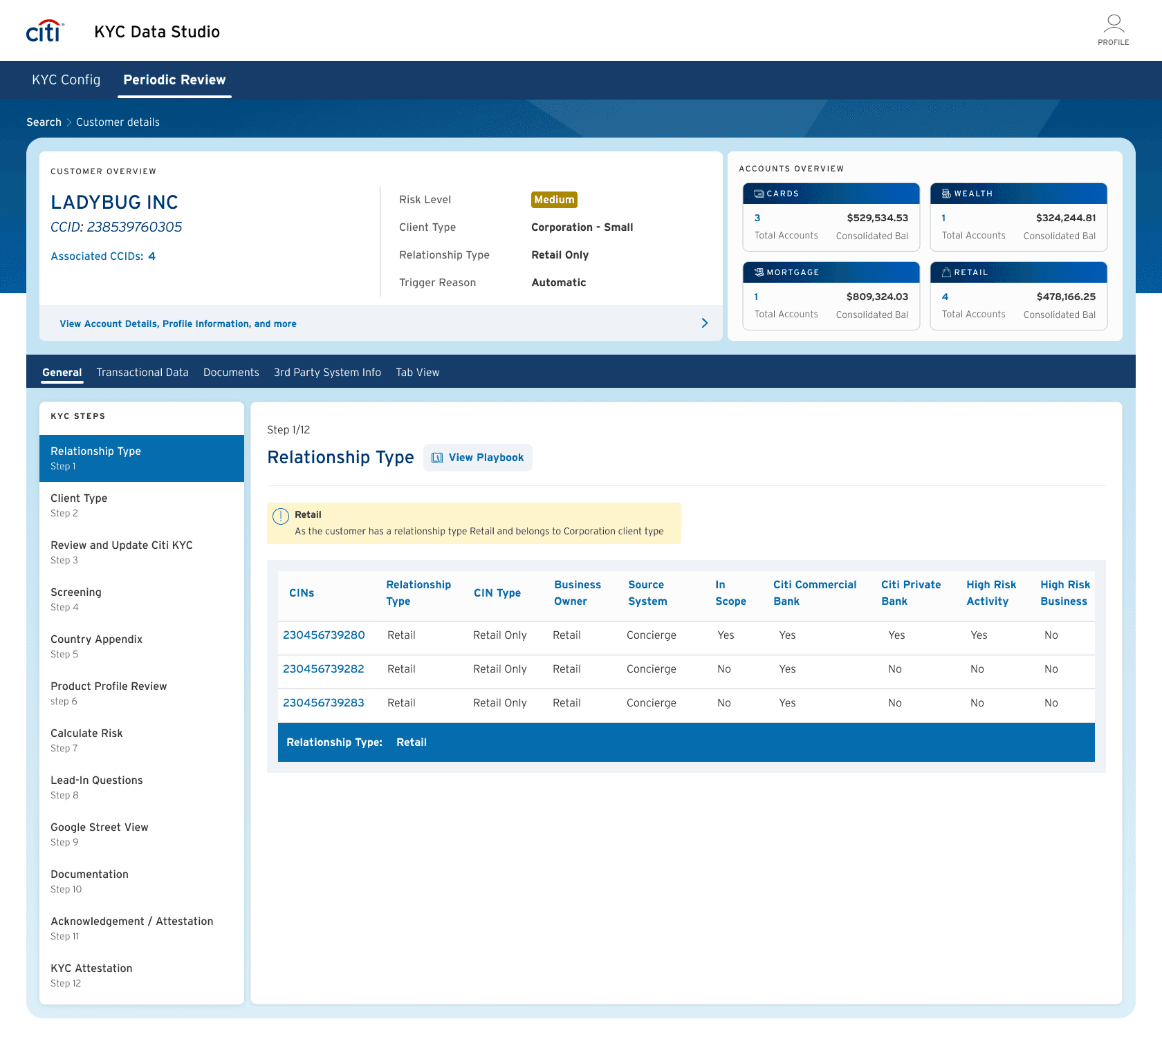Screen dimensions: 1162x1057
Task: Click the Step 1/12 indicator
Action: point(288,430)
